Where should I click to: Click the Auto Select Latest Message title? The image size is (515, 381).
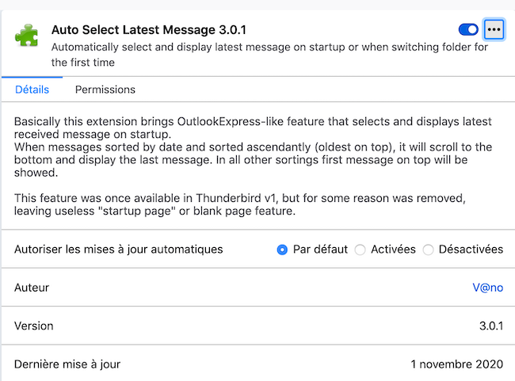[149, 30]
